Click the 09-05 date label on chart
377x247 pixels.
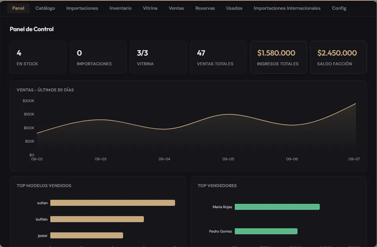(x=228, y=159)
